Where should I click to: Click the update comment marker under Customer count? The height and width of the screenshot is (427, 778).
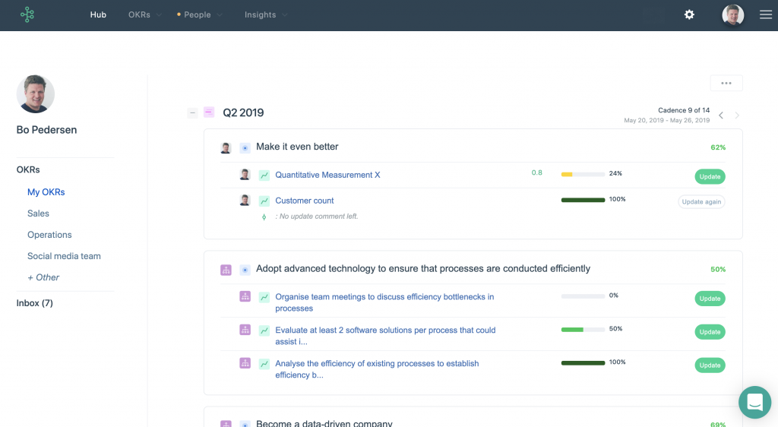tap(264, 217)
